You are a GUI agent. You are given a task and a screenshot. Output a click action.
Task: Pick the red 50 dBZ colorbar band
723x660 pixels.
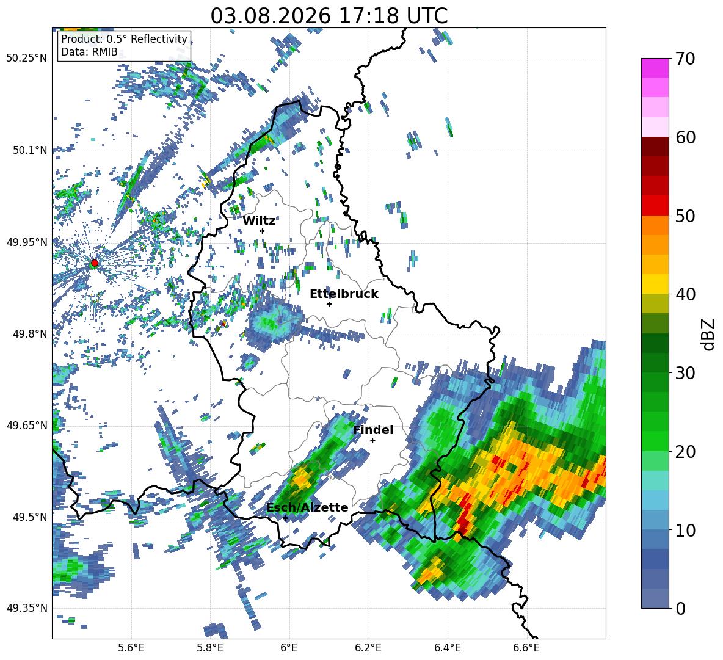coord(655,206)
